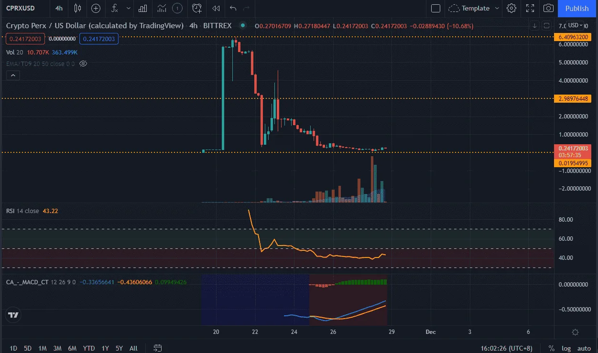
Task: Click the TradingView logo
Action: pos(13,315)
